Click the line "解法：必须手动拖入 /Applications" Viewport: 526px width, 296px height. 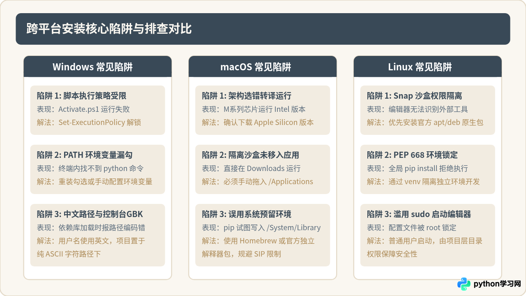[257, 182]
